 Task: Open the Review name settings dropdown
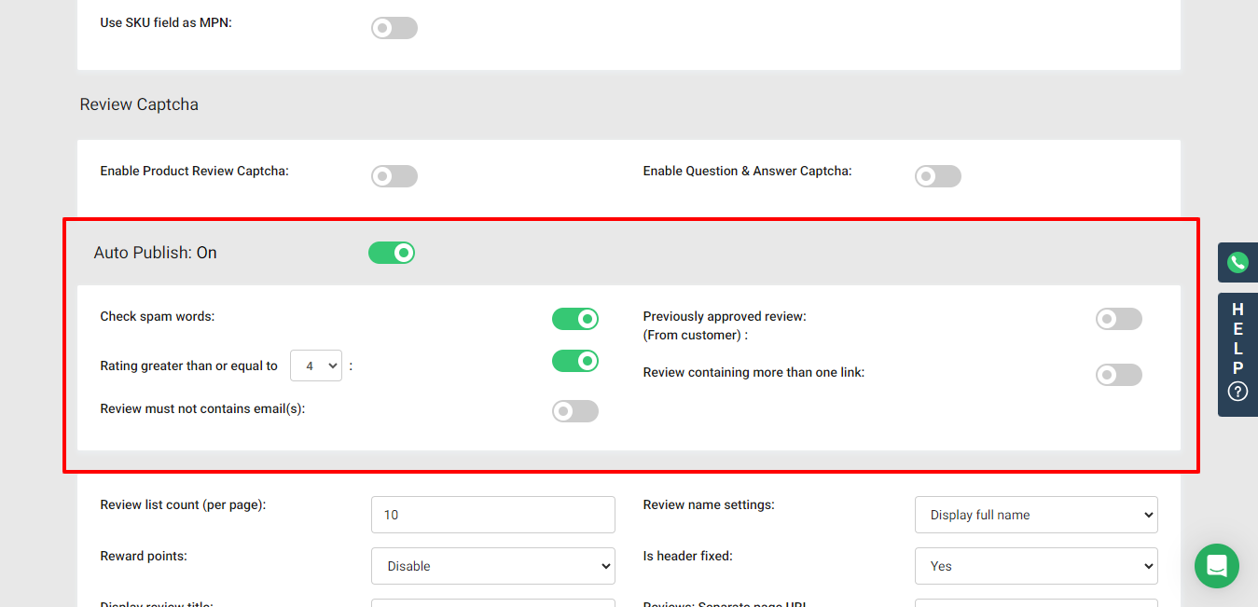pyautogui.click(x=1036, y=515)
